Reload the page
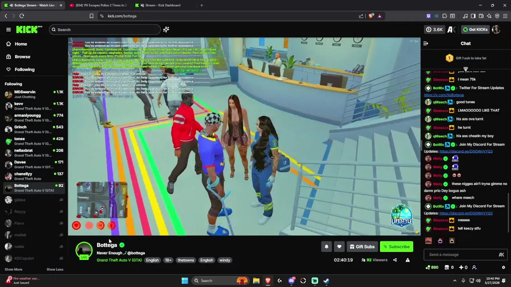Screen dimensions: 511x287 [22, 16]
